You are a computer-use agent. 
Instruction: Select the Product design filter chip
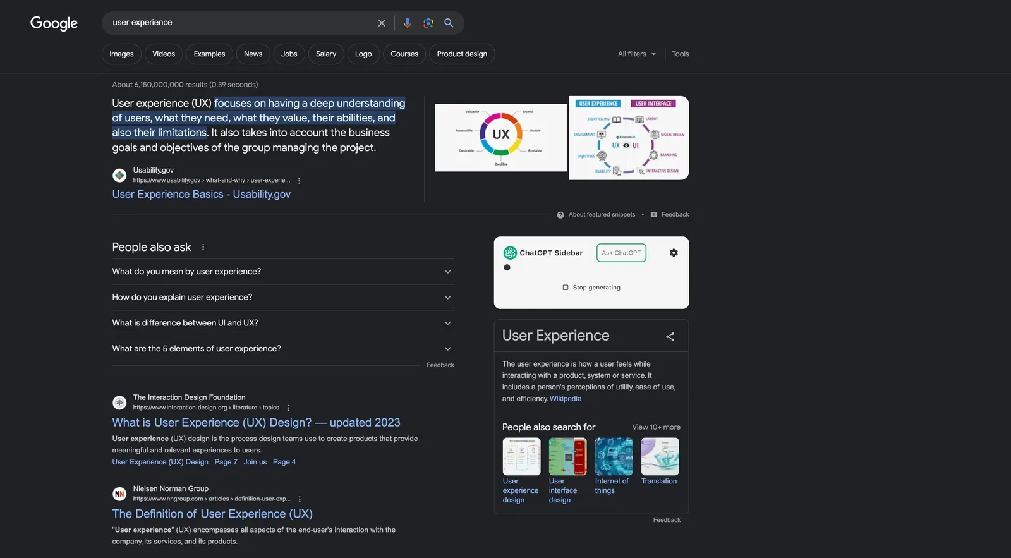click(462, 54)
